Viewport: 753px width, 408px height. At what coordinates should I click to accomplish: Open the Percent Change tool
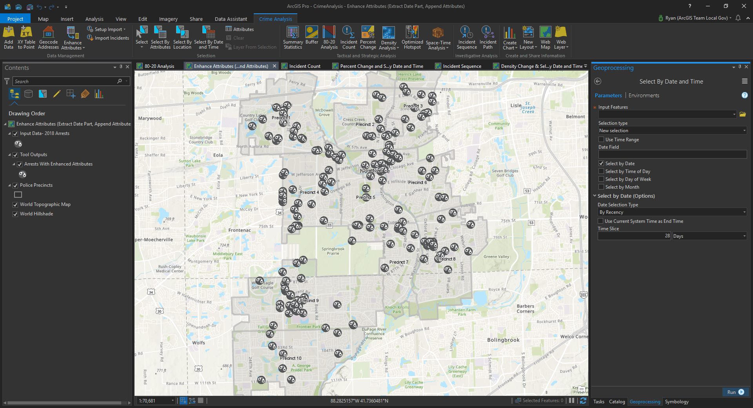point(368,38)
